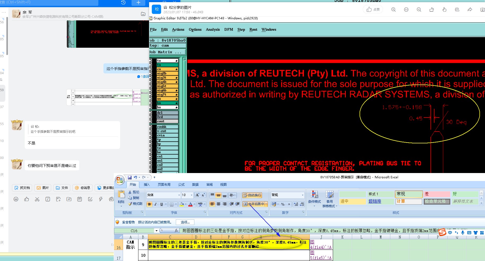The width and height of the screenshot is (485, 261).
Task: Rotate the shared image
Action: point(432,10)
